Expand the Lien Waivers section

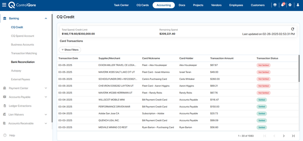tap(46, 115)
